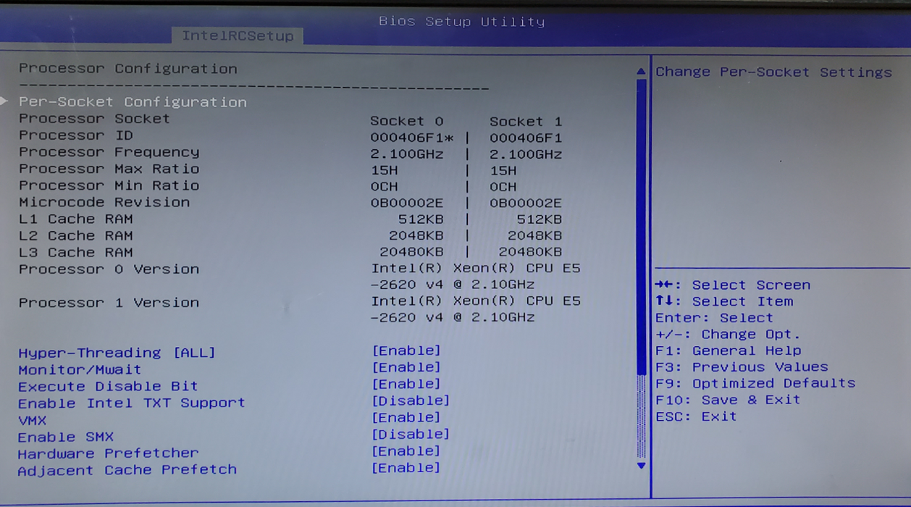Click the scrollbar down arrow
This screenshot has width=911, height=507.
click(641, 466)
